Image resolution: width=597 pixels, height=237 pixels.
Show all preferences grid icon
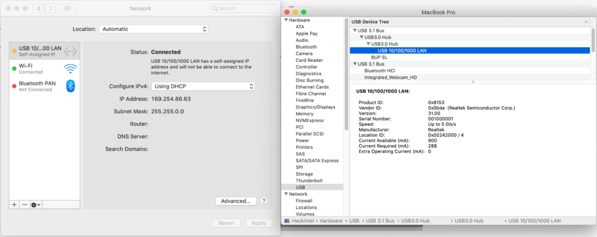pos(68,8)
